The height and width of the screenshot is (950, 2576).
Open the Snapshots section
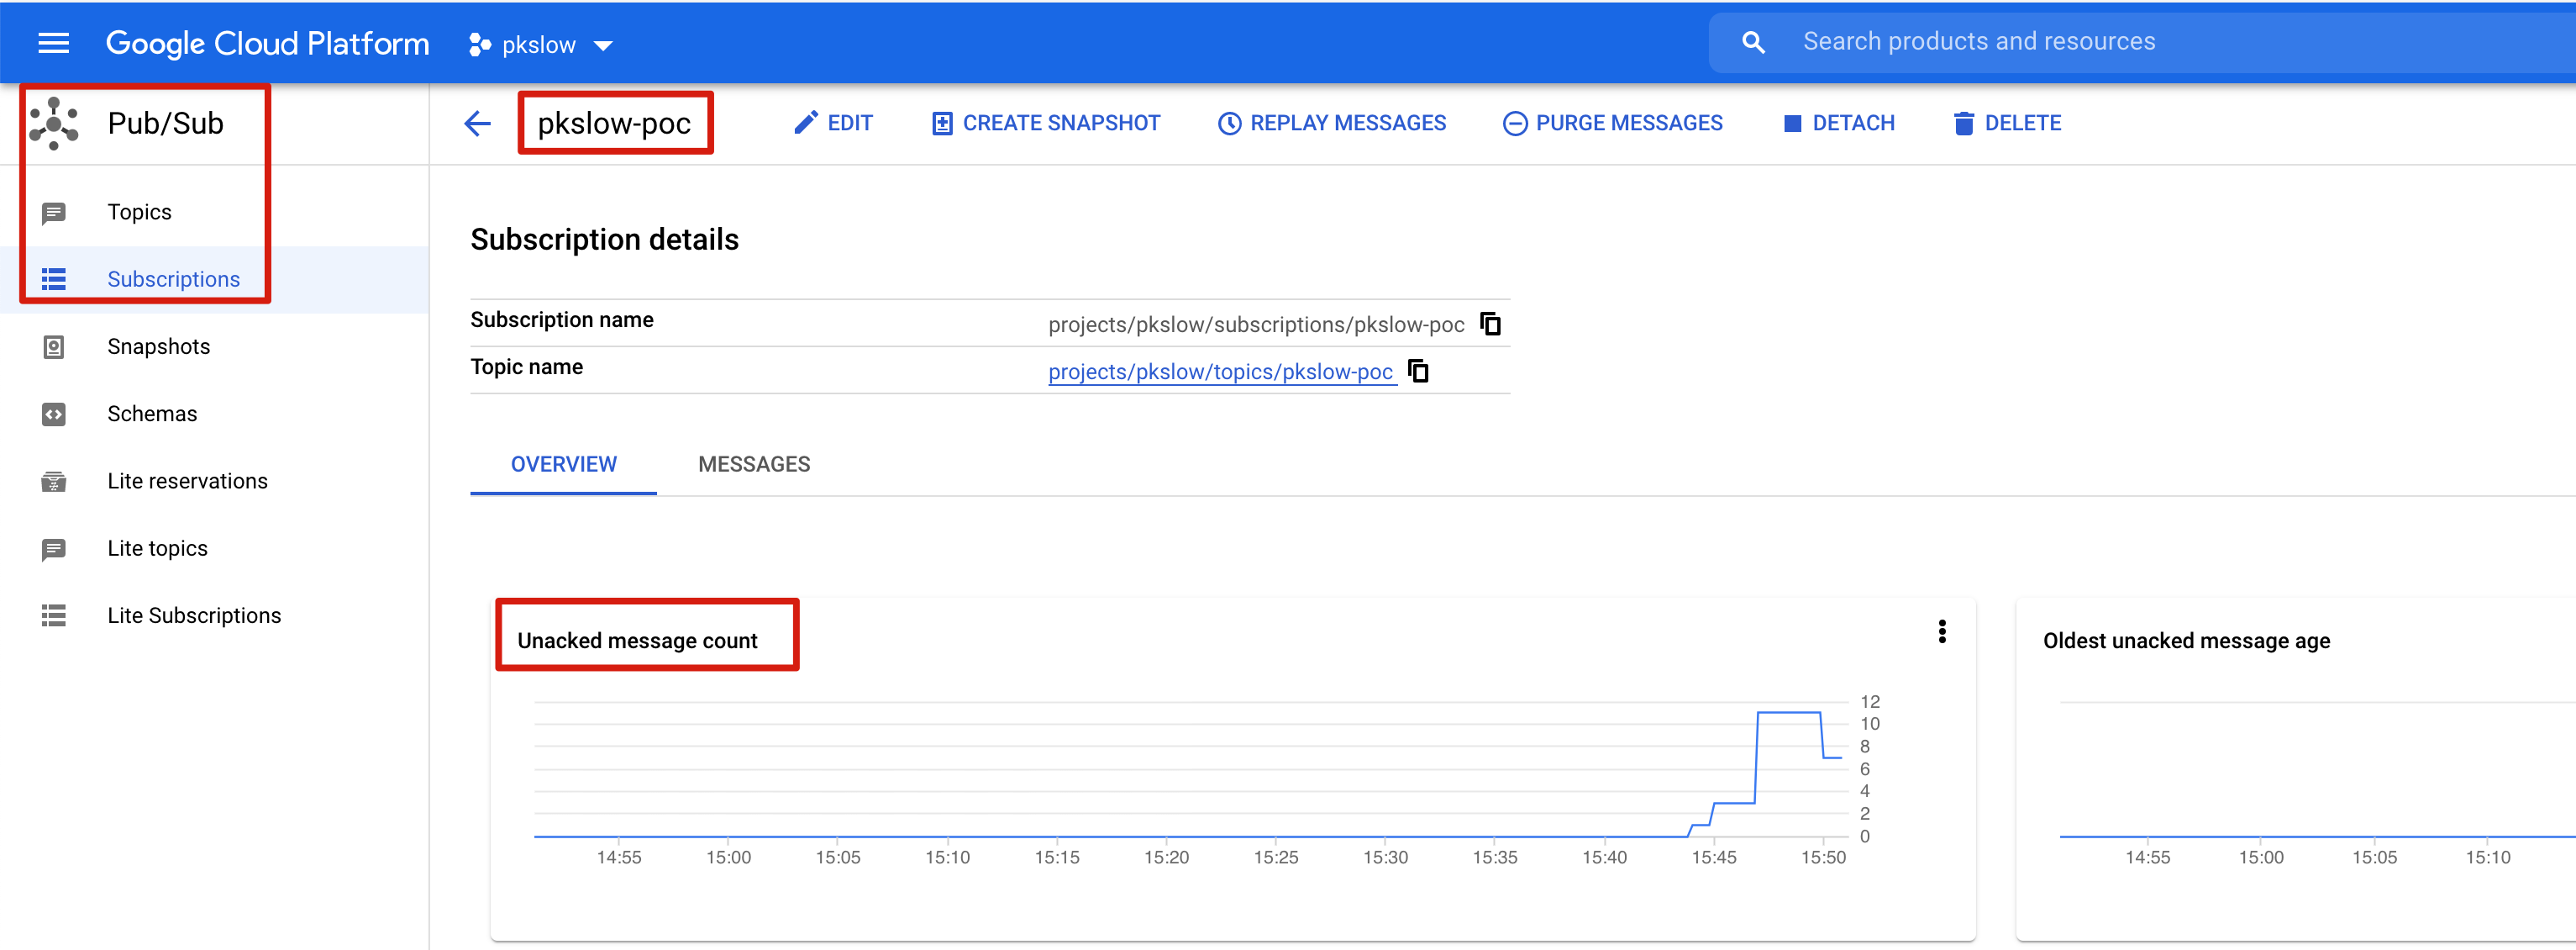click(x=159, y=346)
